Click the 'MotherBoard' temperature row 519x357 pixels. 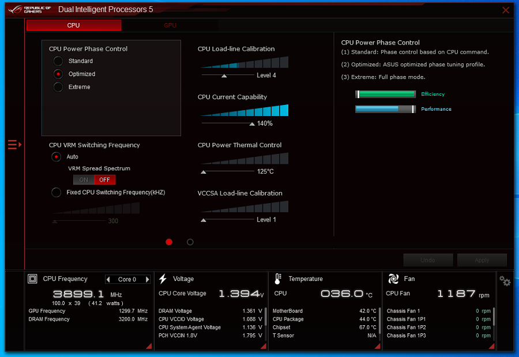coord(324,311)
